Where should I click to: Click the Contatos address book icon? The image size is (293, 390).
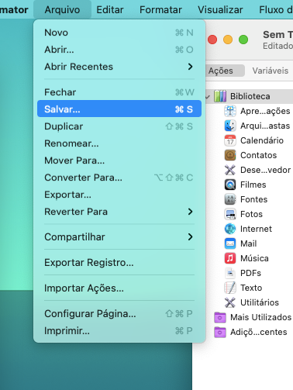230,155
